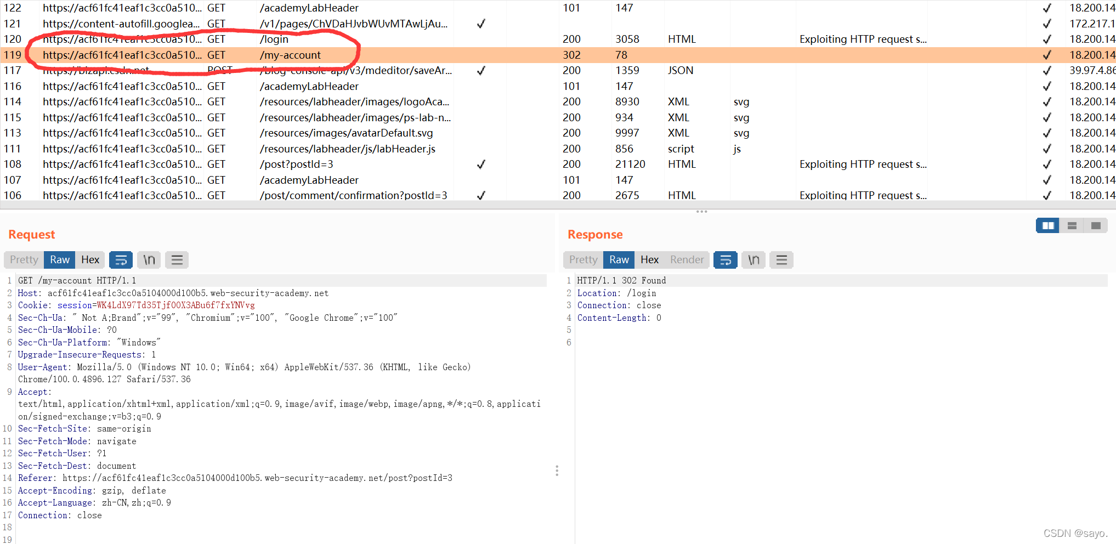Show non-printable characters in Response panel

coord(754,260)
